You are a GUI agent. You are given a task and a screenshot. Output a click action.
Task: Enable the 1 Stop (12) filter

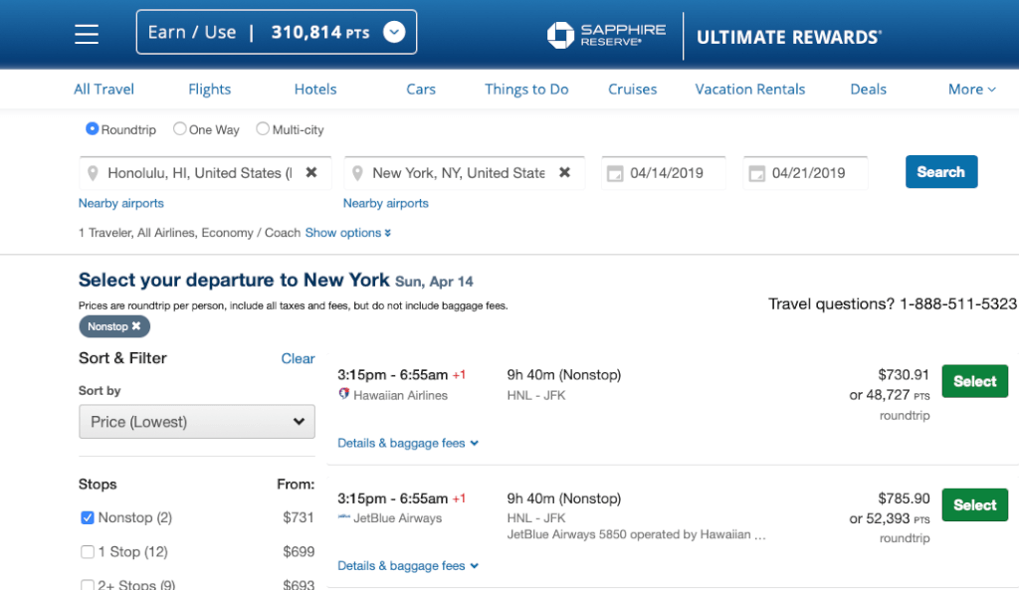click(87, 551)
